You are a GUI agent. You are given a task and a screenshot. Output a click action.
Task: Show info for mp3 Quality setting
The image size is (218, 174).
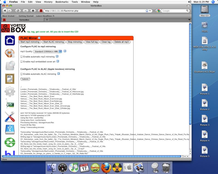tap(65, 51)
